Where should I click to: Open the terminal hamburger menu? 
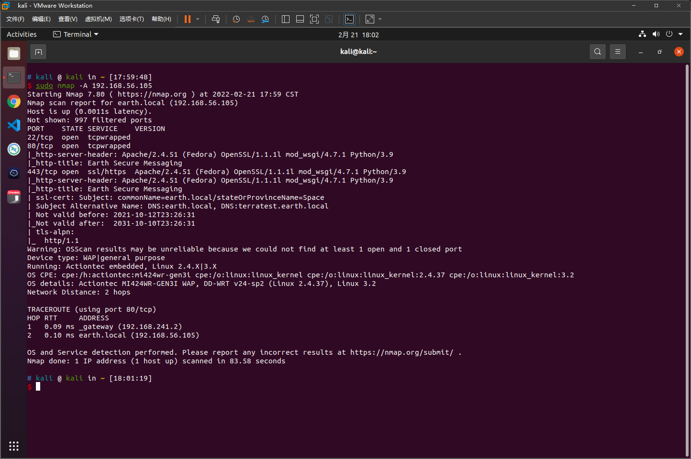618,52
